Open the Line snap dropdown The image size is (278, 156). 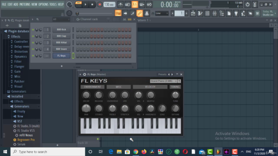tap(162, 13)
